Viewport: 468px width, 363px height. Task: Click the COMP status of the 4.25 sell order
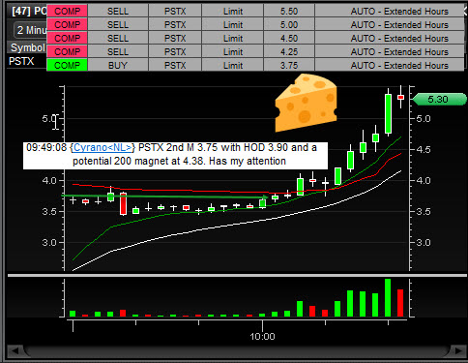click(67, 51)
